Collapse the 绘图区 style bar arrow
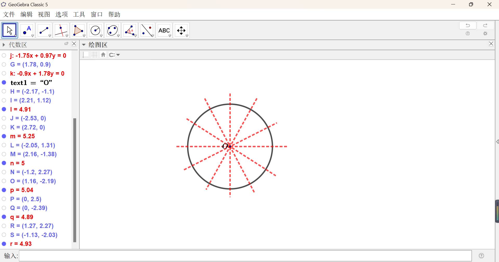499x262 pixels. click(84, 45)
